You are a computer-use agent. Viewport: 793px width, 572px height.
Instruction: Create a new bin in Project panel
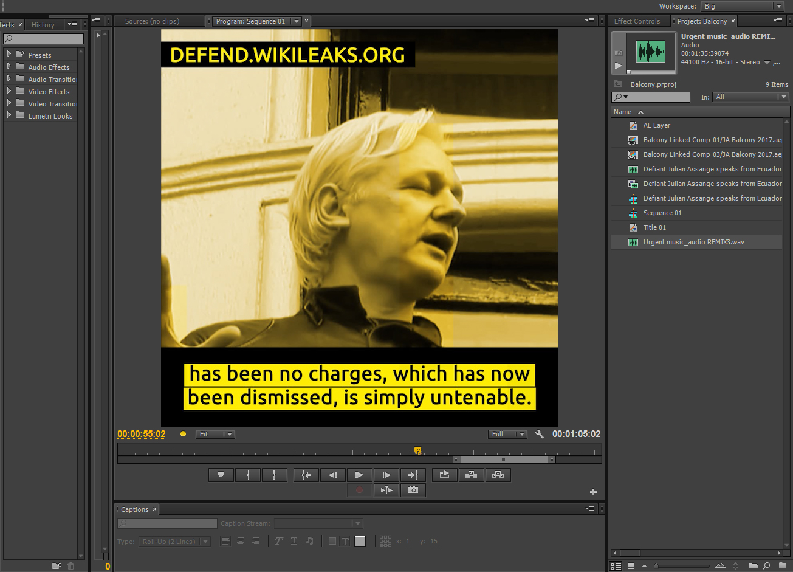(782, 566)
